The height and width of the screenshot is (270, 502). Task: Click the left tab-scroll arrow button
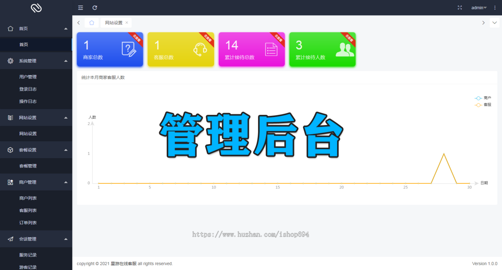pyautogui.click(x=78, y=23)
